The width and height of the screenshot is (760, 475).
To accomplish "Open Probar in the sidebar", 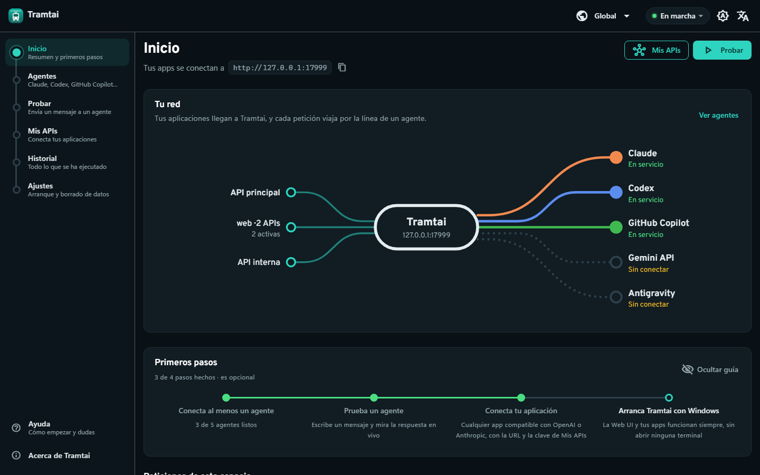I will tap(67, 107).
